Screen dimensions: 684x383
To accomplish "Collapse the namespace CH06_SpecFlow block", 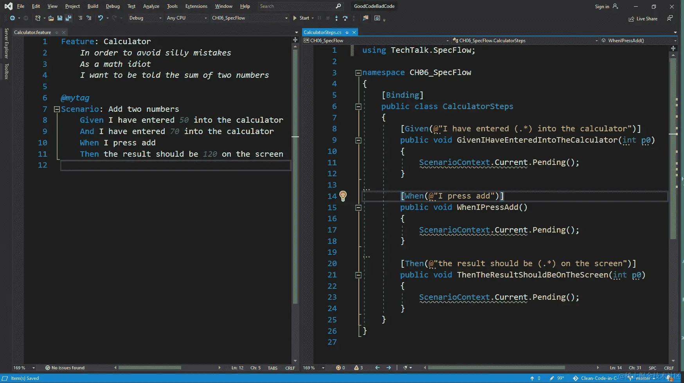I will coord(358,73).
